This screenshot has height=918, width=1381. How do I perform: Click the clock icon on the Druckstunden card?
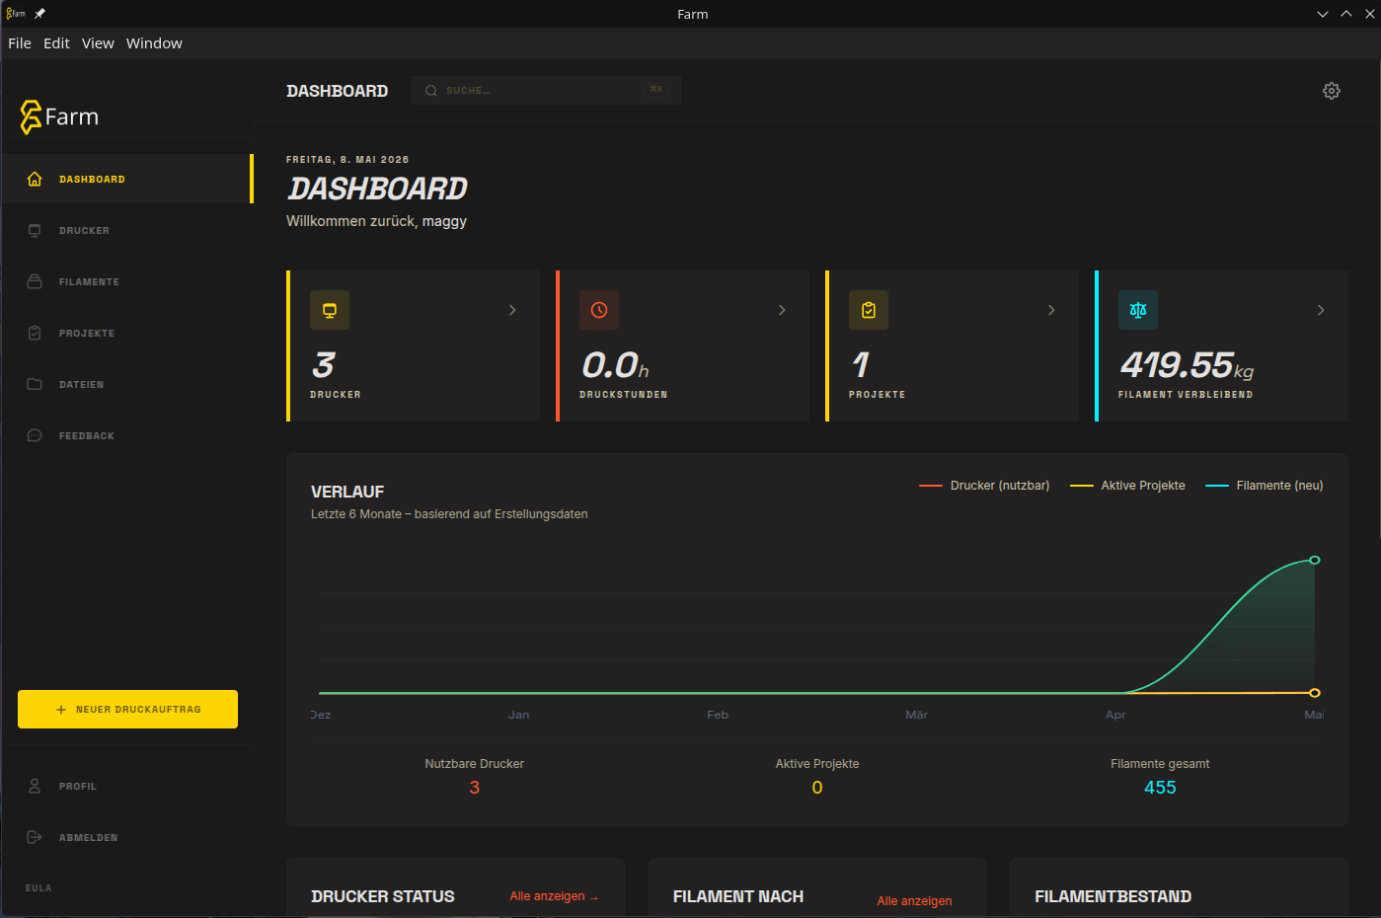(x=599, y=310)
